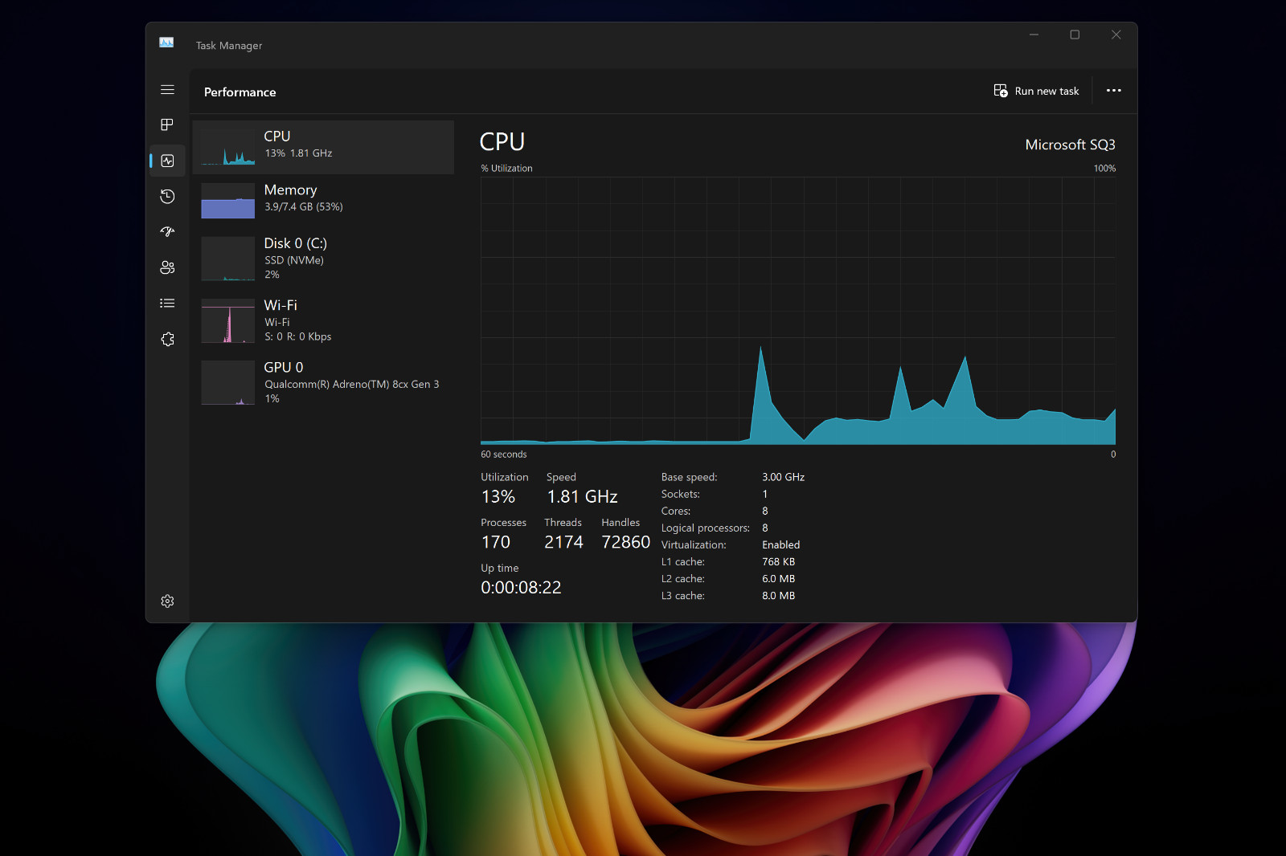Click the Wi-Fi mini graph thumbnail
This screenshot has width=1286, height=856.
point(228,320)
